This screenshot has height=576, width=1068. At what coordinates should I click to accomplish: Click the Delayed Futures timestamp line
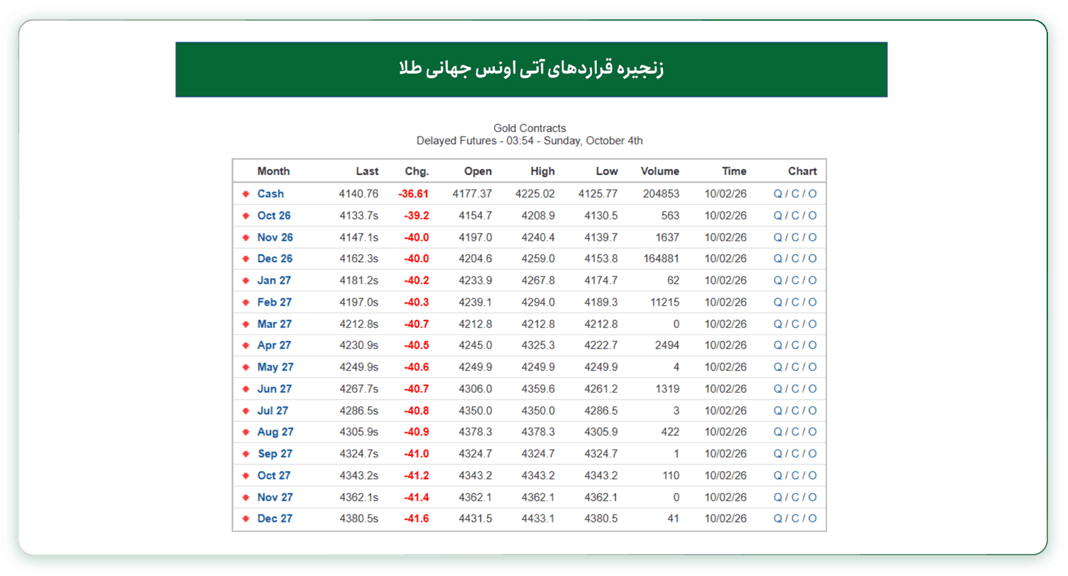[530, 141]
